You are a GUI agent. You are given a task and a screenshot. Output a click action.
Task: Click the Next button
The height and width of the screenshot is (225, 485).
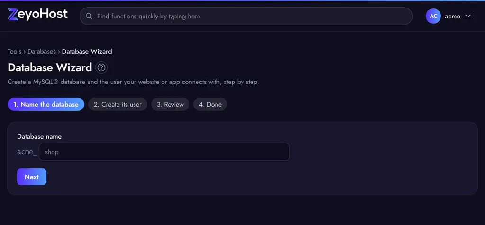pyautogui.click(x=32, y=177)
